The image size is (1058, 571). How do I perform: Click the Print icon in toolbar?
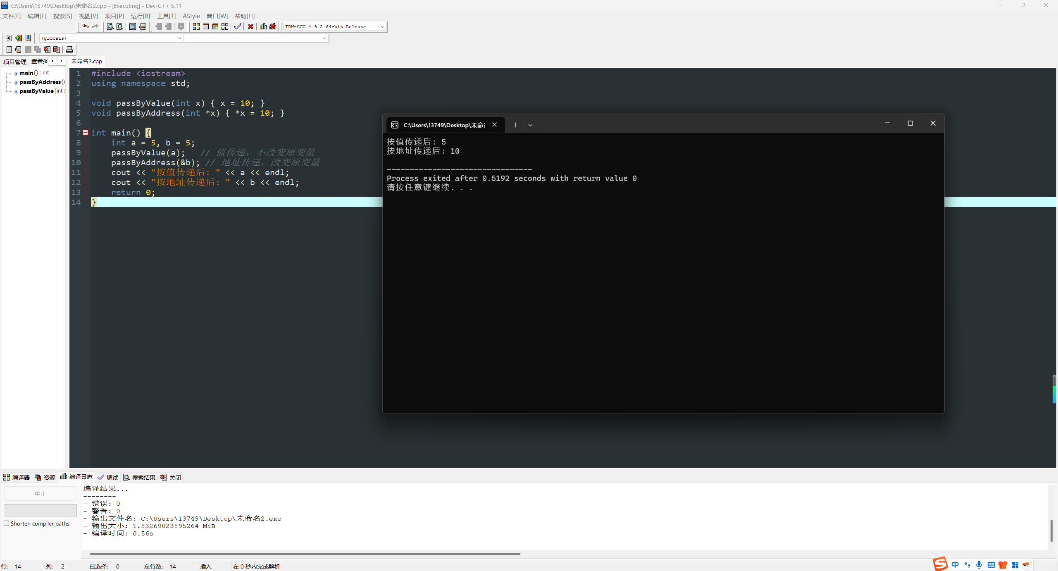tap(69, 50)
